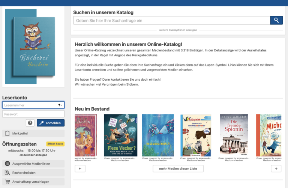Select Anschaffung vorschlagen
288x188 pixels.
[x=33, y=182]
